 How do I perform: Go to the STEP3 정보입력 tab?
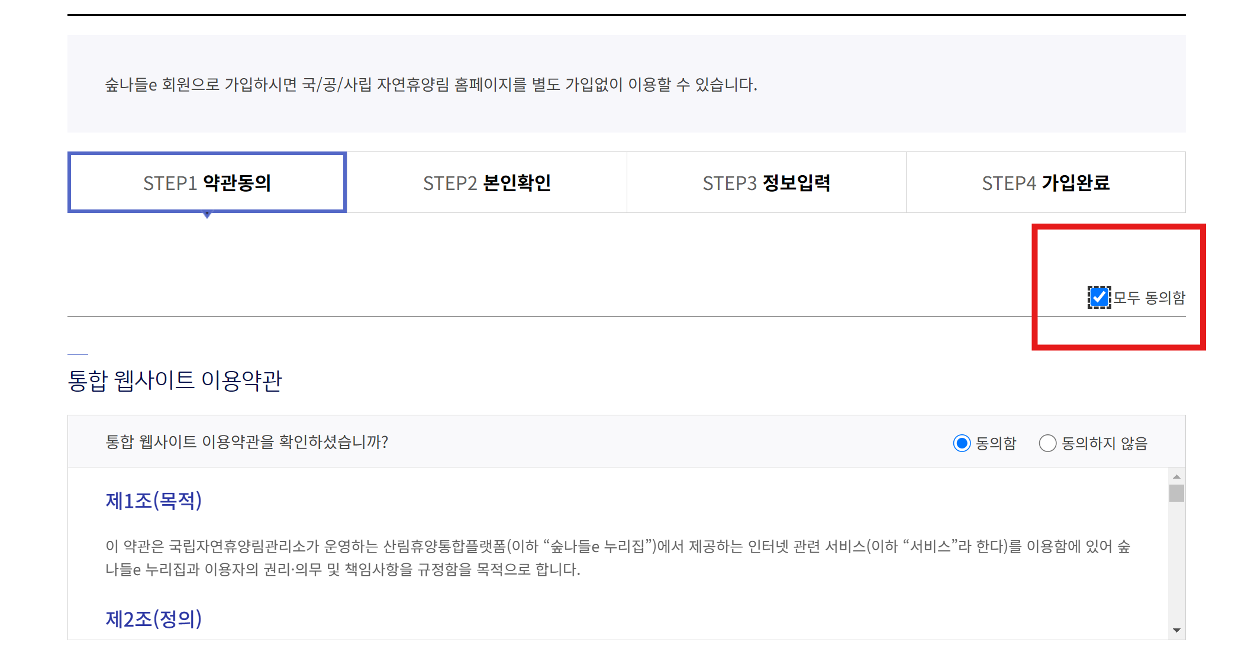(766, 183)
